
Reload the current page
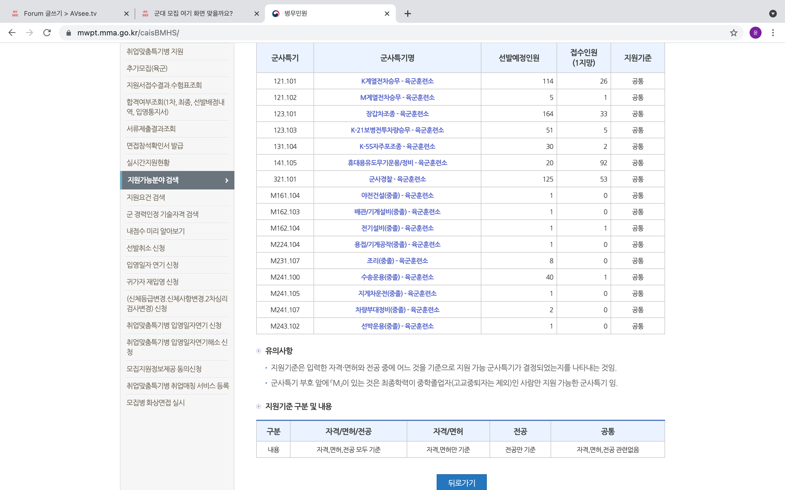tap(47, 33)
